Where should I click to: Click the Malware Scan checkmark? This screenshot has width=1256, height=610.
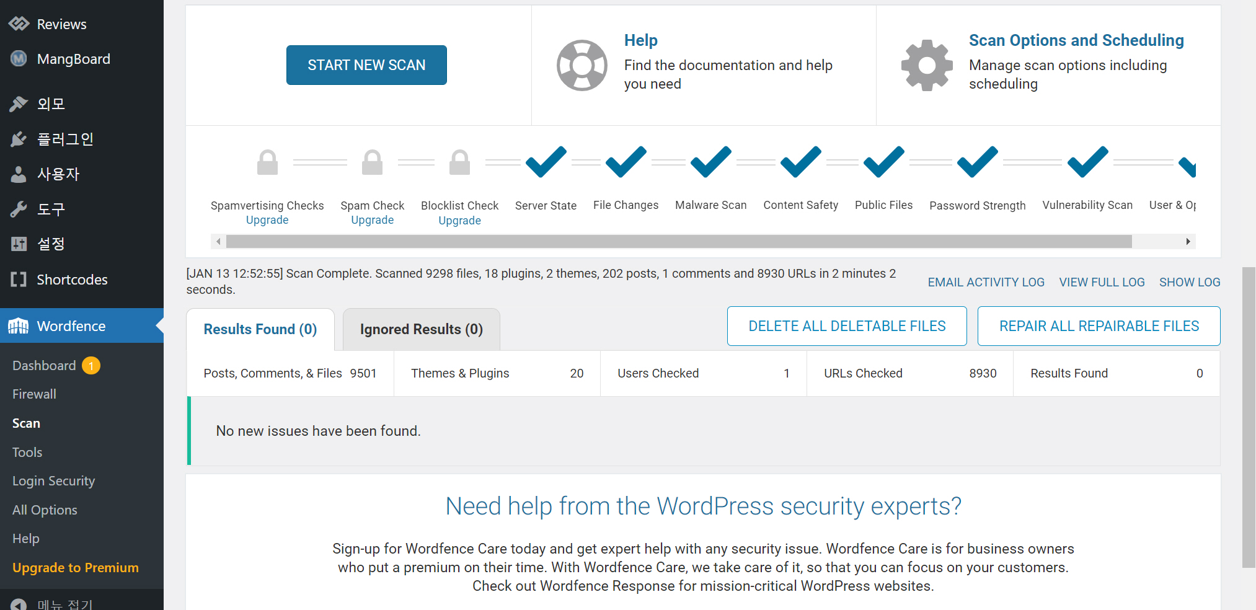710,162
